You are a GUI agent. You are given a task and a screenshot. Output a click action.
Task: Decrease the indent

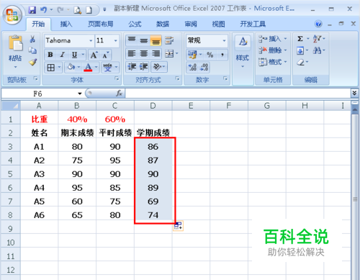tap(132, 67)
